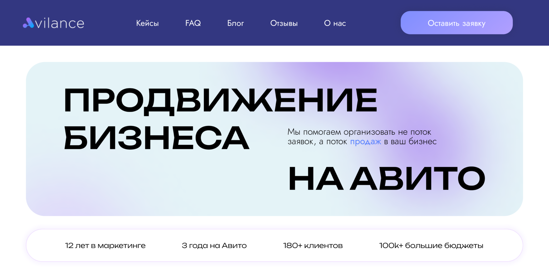
Task: Open the Кейсы menu item
Action: [147, 23]
